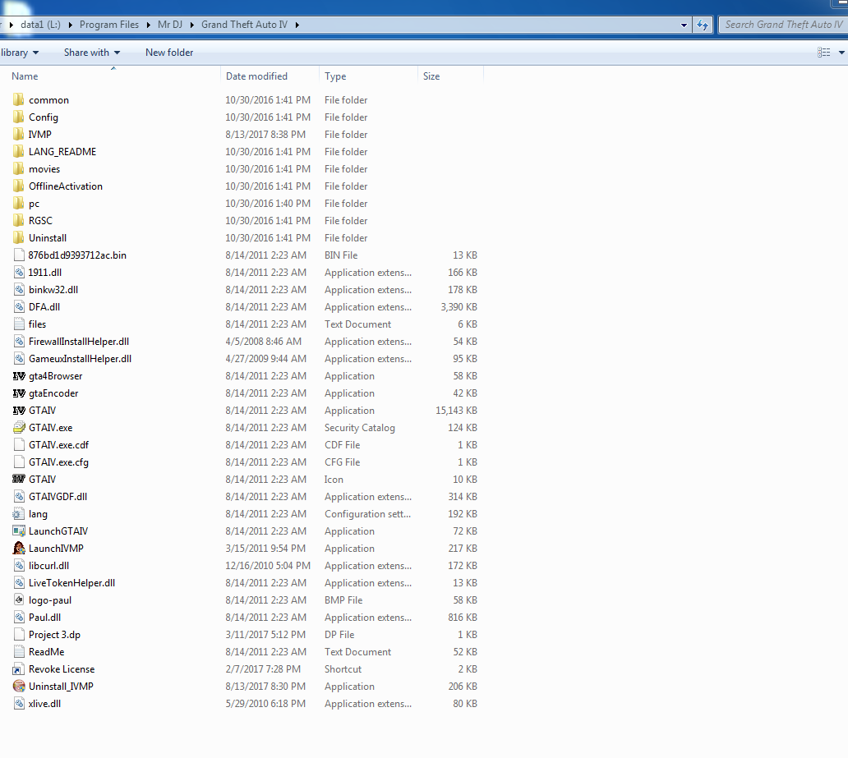848x758 pixels.
Task: Click the lang configuration settings icon
Action: (x=19, y=513)
